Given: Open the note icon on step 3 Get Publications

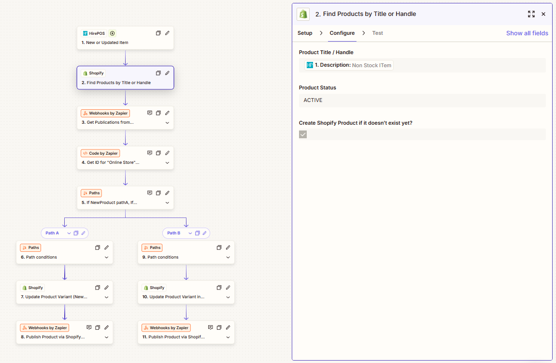Looking at the screenshot, I should pos(150,113).
